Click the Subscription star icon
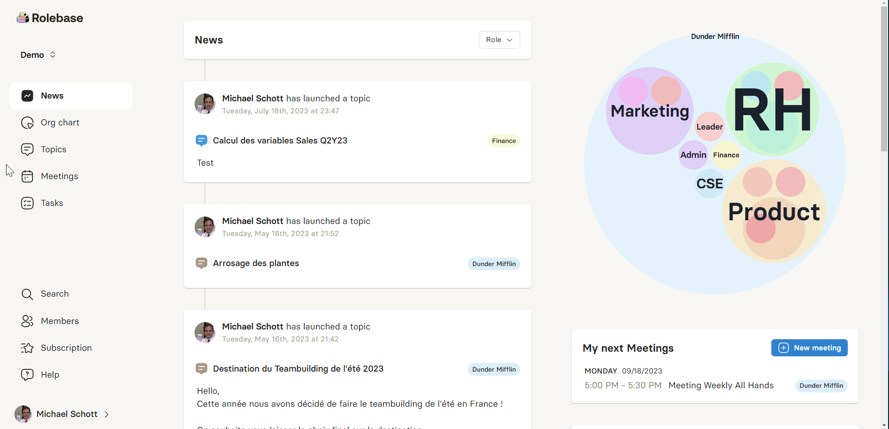Viewport: 889px width, 429px height. coord(27,348)
